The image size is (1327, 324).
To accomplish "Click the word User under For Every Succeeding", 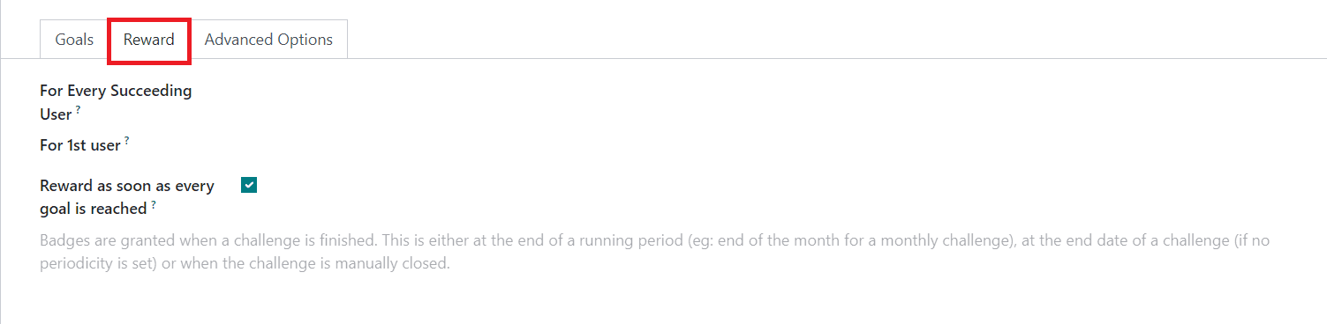I will 56,114.
